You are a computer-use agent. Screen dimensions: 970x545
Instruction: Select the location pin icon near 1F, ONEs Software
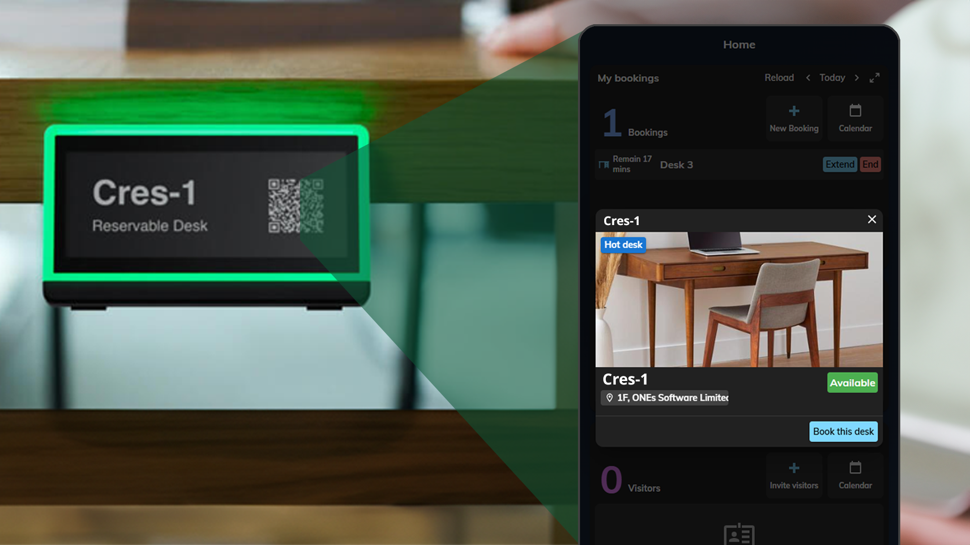pos(609,398)
